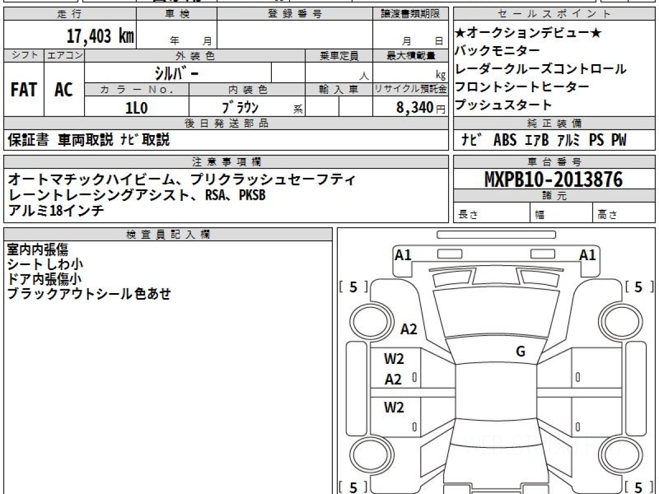Image resolution: width=659 pixels, height=494 pixels.
Task: Select the シートしわ小 inspector note
Action: (x=45, y=265)
